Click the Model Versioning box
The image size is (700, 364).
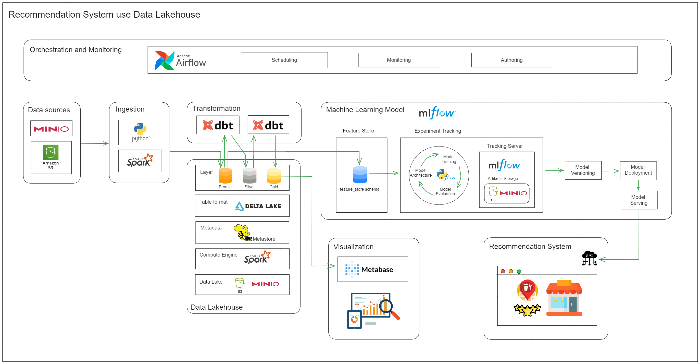pyautogui.click(x=583, y=170)
